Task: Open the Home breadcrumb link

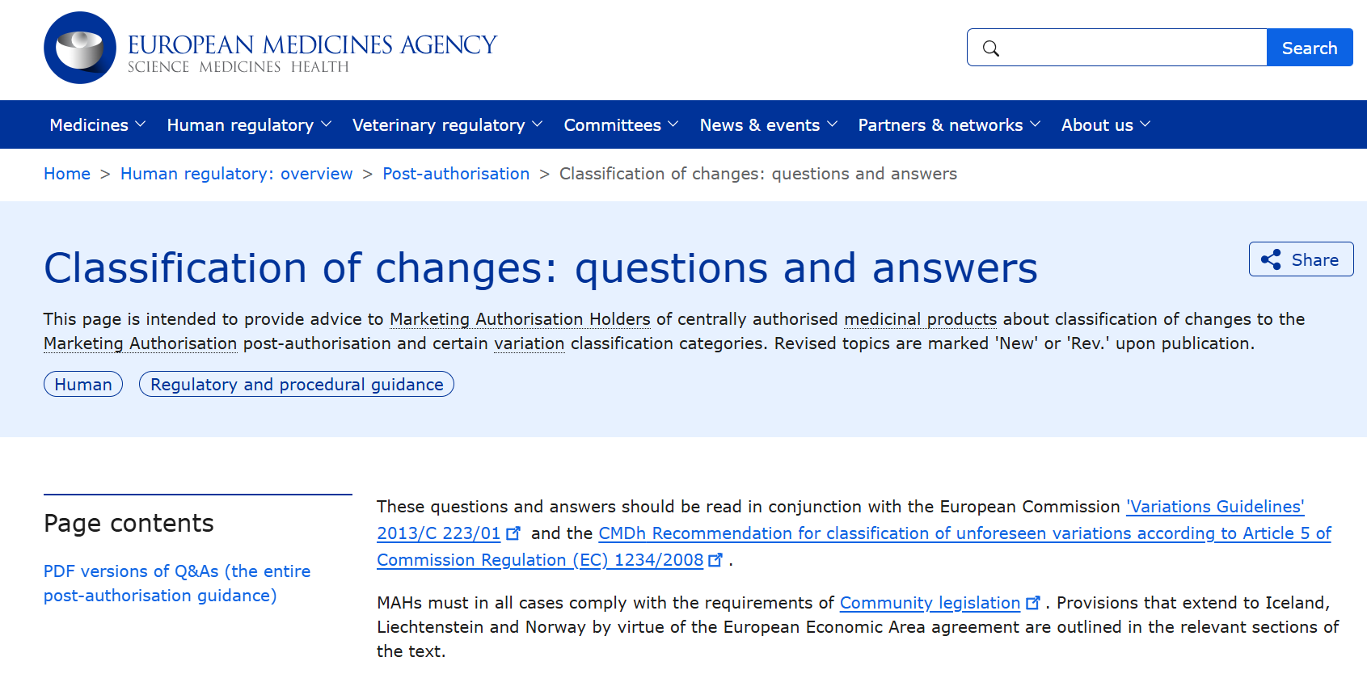Action: click(66, 174)
